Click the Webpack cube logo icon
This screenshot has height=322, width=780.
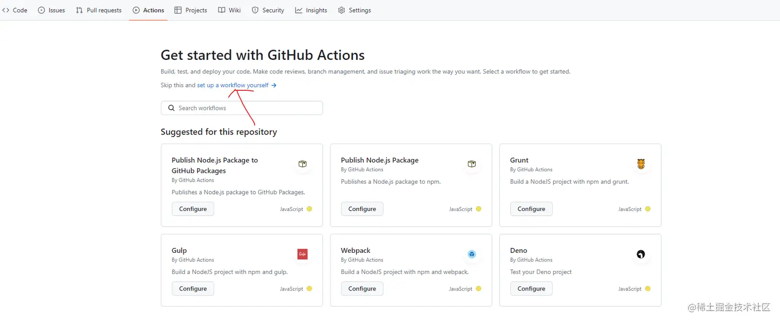tap(472, 254)
